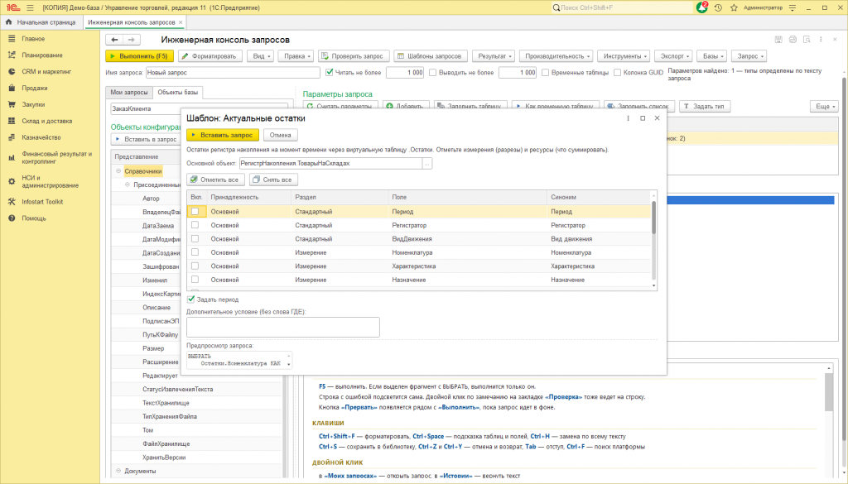Viewport: 848px width, 484px height.
Task: Collapse the Справочники tree node
Action: pos(118,171)
